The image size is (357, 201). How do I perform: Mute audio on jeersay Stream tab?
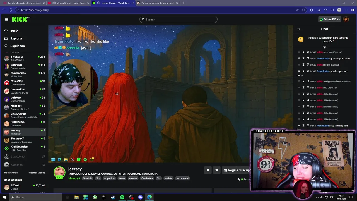[x=98, y=3]
